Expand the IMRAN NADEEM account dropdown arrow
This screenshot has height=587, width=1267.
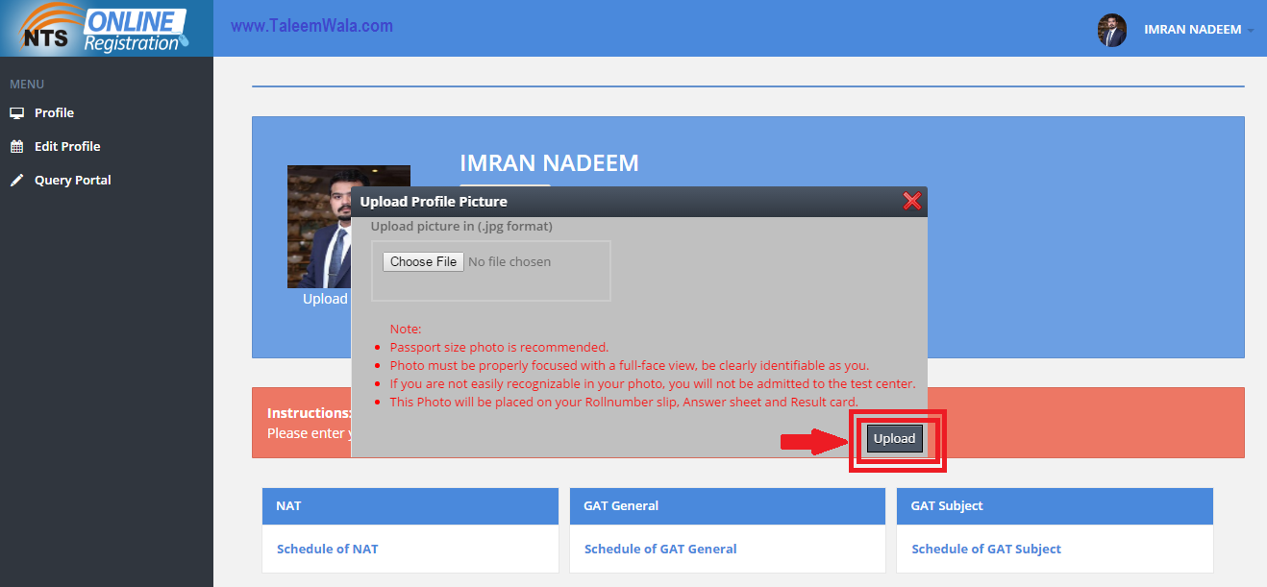tap(1252, 31)
